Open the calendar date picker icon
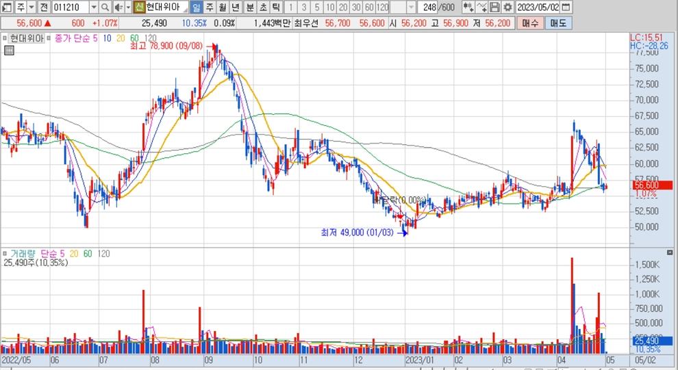Viewport: 678px width, 370px height. pyautogui.click(x=568, y=8)
